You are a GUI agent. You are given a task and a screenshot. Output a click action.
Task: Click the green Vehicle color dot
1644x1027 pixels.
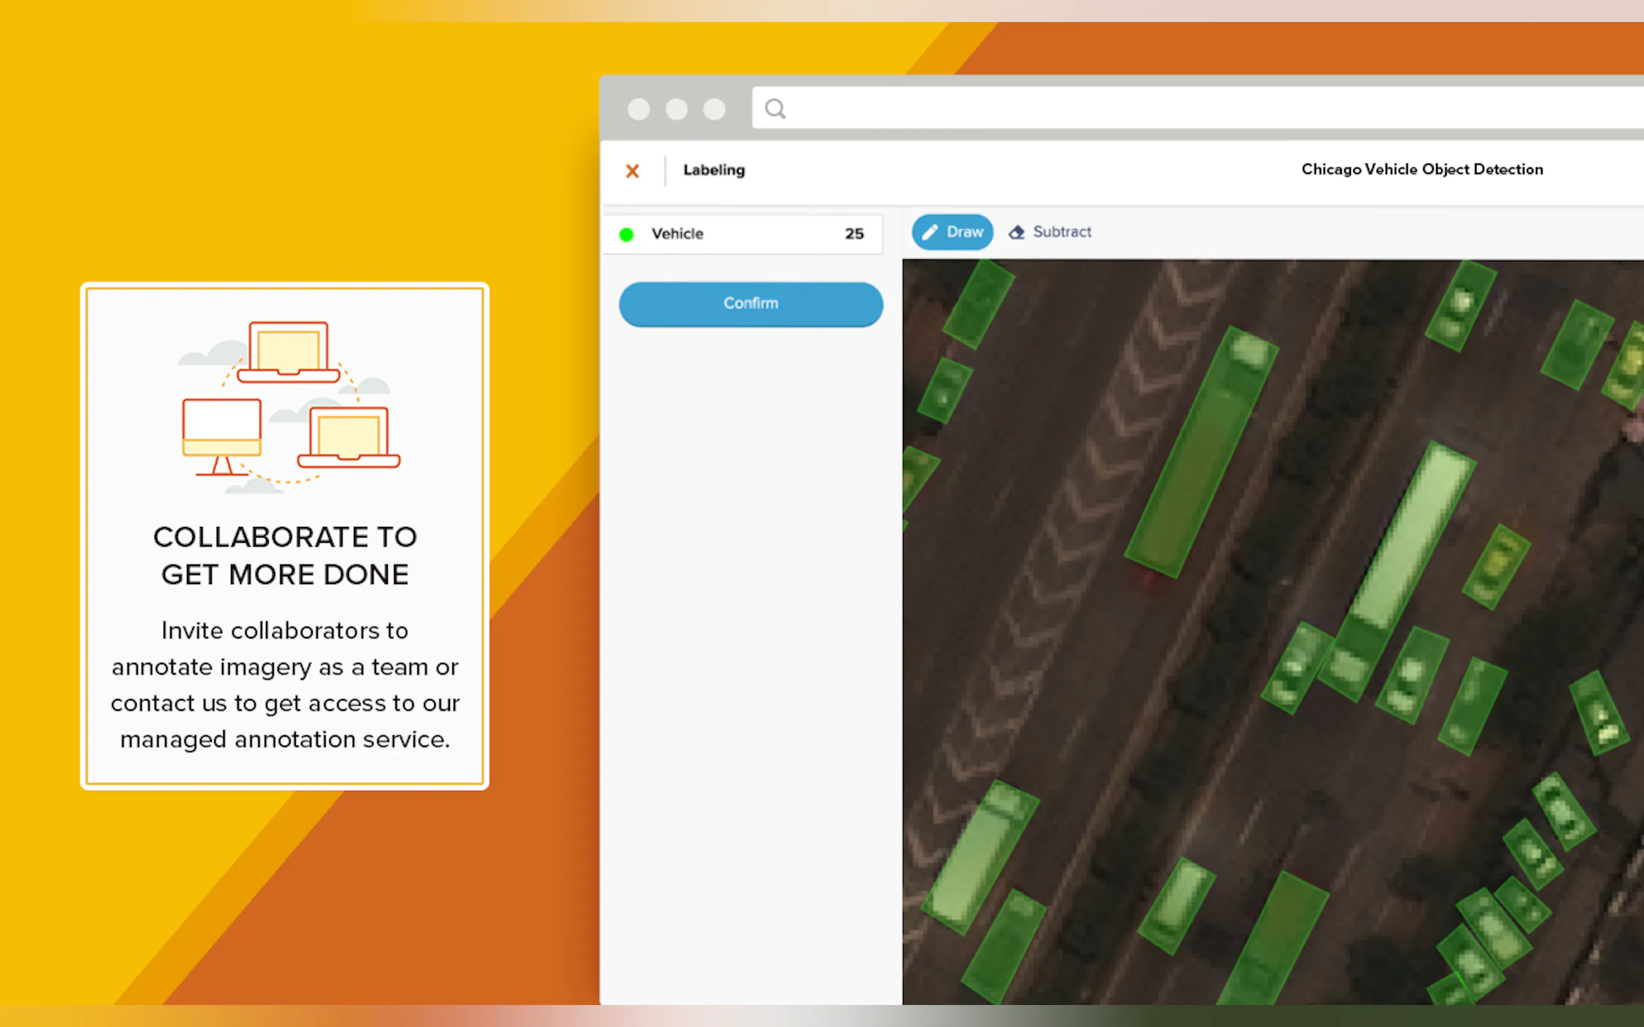coord(626,234)
